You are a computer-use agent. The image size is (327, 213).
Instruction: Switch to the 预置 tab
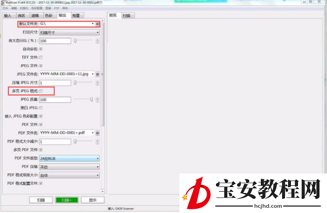point(77,15)
